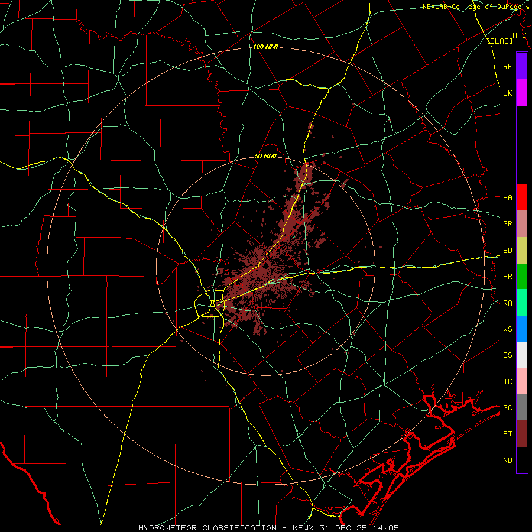
Task: Click the dark green HR legend swatch
Action: [522, 277]
